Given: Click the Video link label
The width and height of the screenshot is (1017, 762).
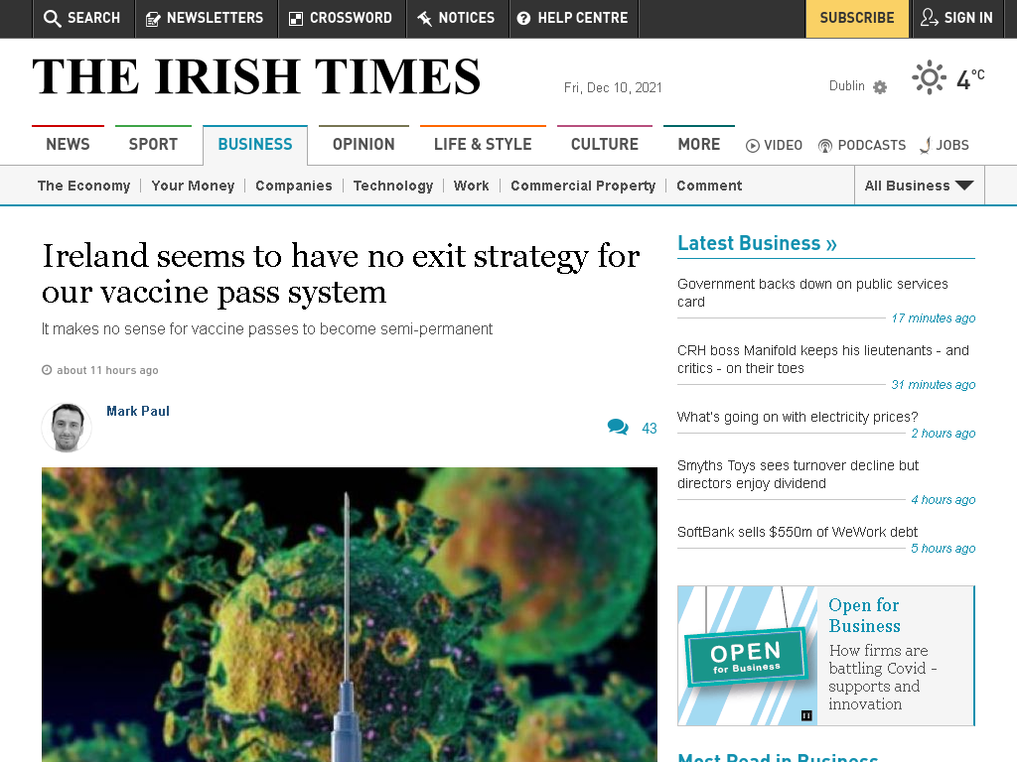Looking at the screenshot, I should tap(783, 145).
